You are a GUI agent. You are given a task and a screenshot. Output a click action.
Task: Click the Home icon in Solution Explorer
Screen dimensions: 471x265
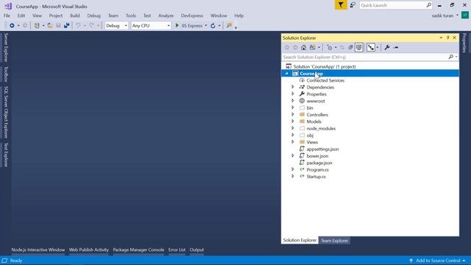click(304, 47)
